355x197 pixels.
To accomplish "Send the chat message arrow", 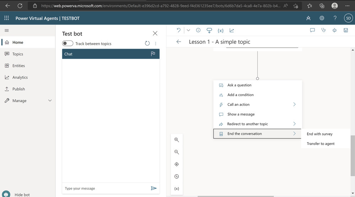I will (x=154, y=188).
